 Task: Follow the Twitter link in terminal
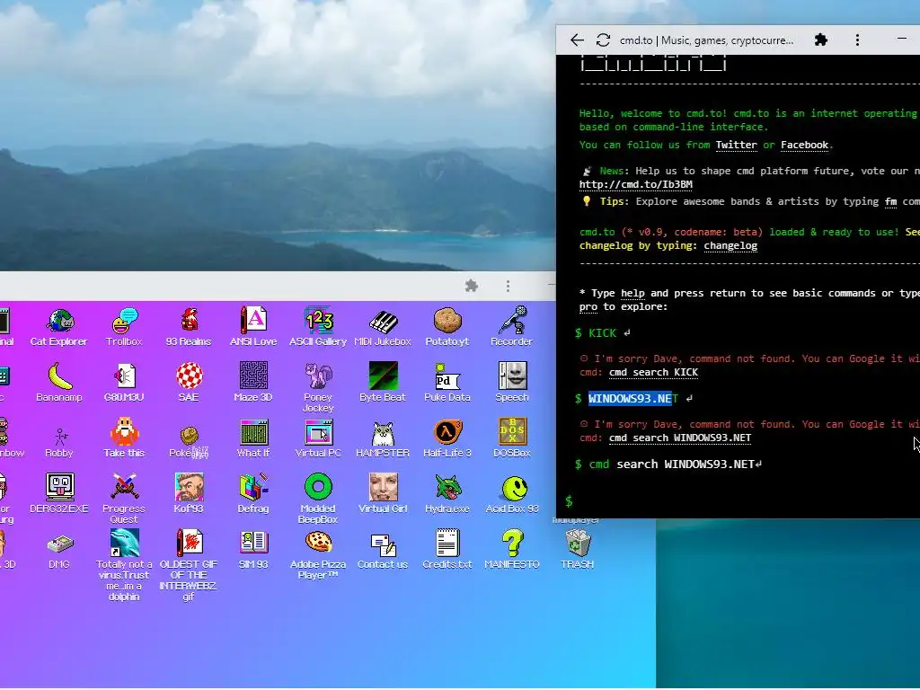[x=736, y=145]
